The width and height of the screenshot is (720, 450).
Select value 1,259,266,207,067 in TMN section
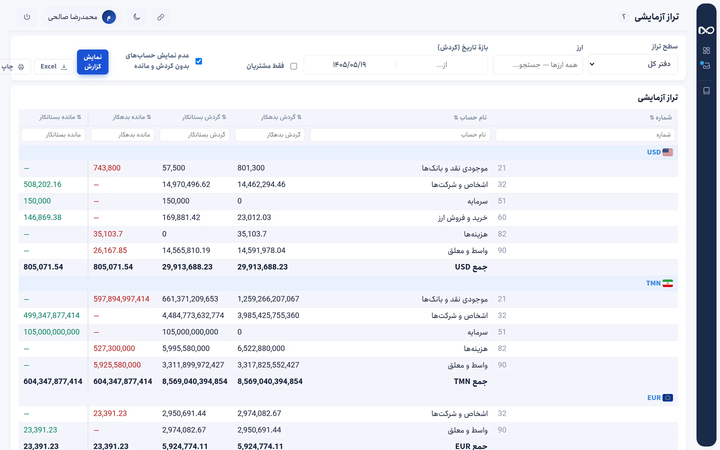pos(268,299)
